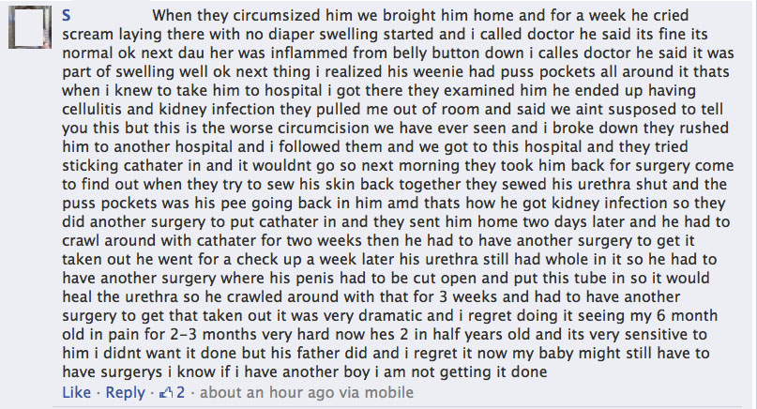This screenshot has height=409, width=757.
Task: Click the thumbs-up likes icon
Action: 166,392
